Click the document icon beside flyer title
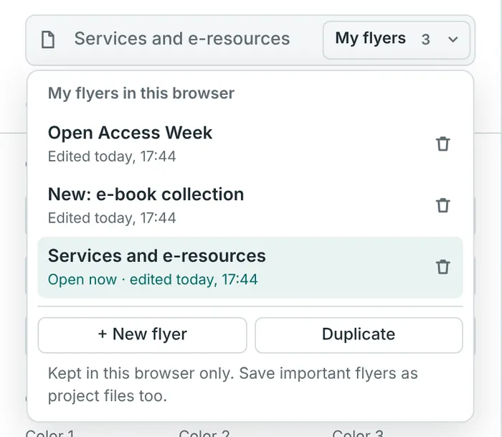 pyautogui.click(x=48, y=39)
